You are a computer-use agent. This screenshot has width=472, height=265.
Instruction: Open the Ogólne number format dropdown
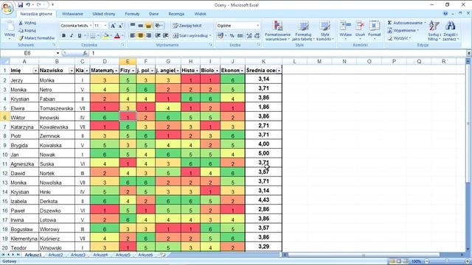pos(257,26)
